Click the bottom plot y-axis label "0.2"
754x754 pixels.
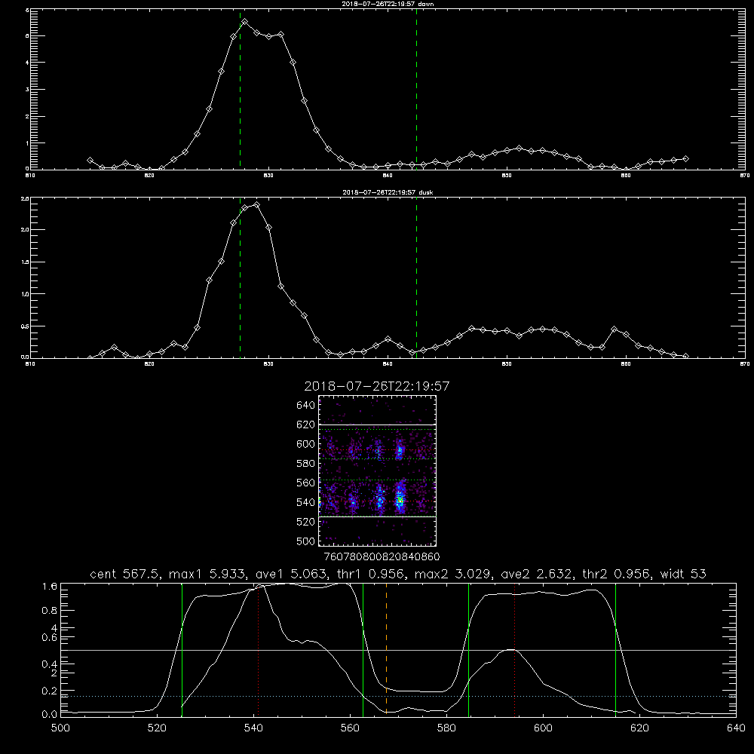point(50,691)
